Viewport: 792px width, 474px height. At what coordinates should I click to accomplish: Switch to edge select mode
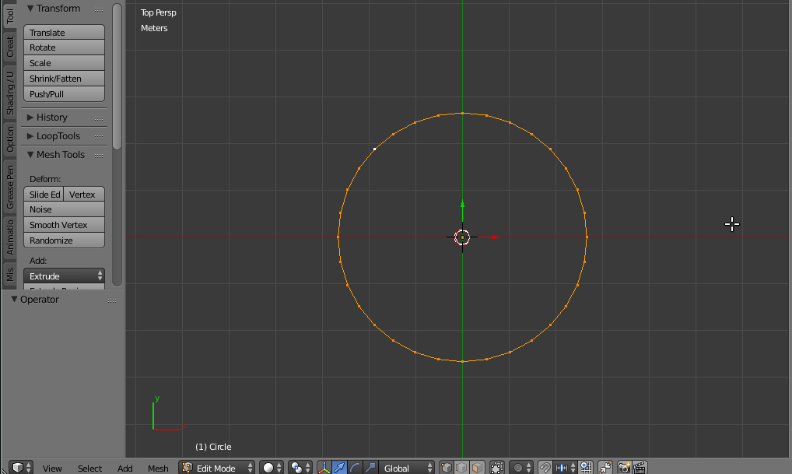point(461,468)
